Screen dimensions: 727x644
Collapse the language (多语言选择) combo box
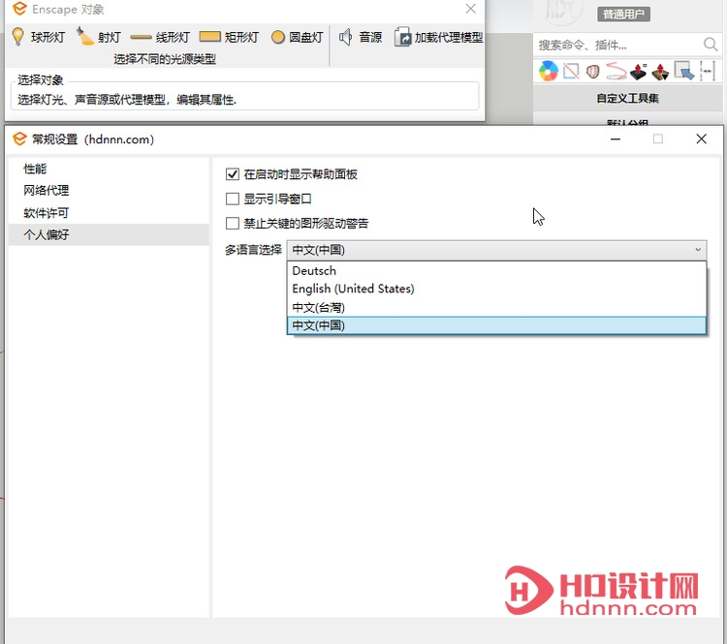[x=496, y=250]
